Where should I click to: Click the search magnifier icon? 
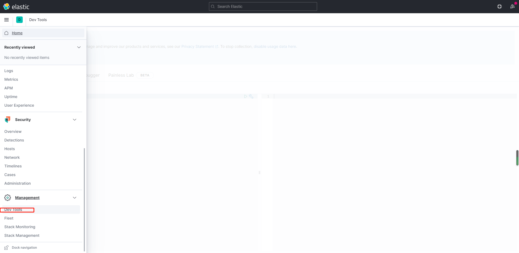click(213, 6)
